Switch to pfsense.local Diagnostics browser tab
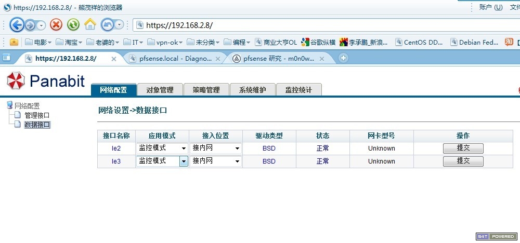Screen dimensions: 520x243 tap(175, 59)
